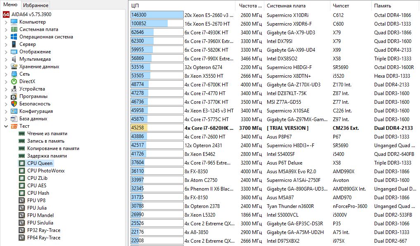Click the Конфигурация config icon
420x246 pixels.
(14, 111)
